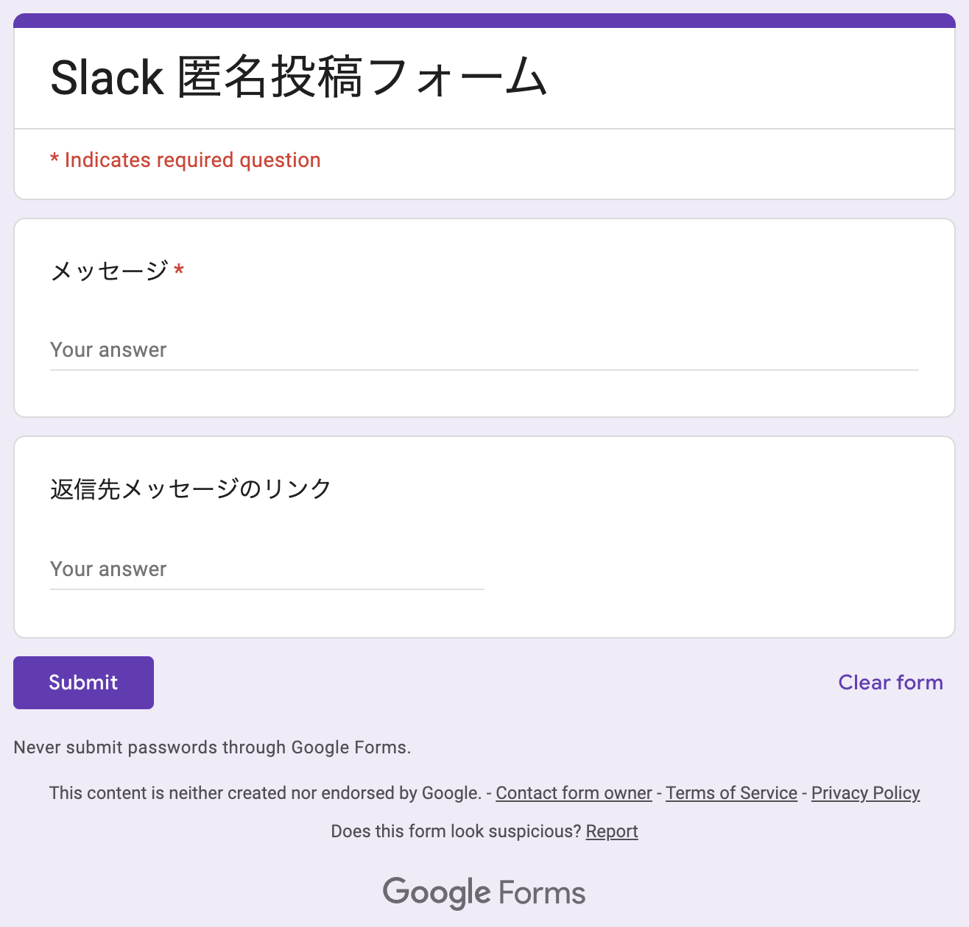Click the Clear form link
The height and width of the screenshot is (927, 969).
[x=890, y=683]
